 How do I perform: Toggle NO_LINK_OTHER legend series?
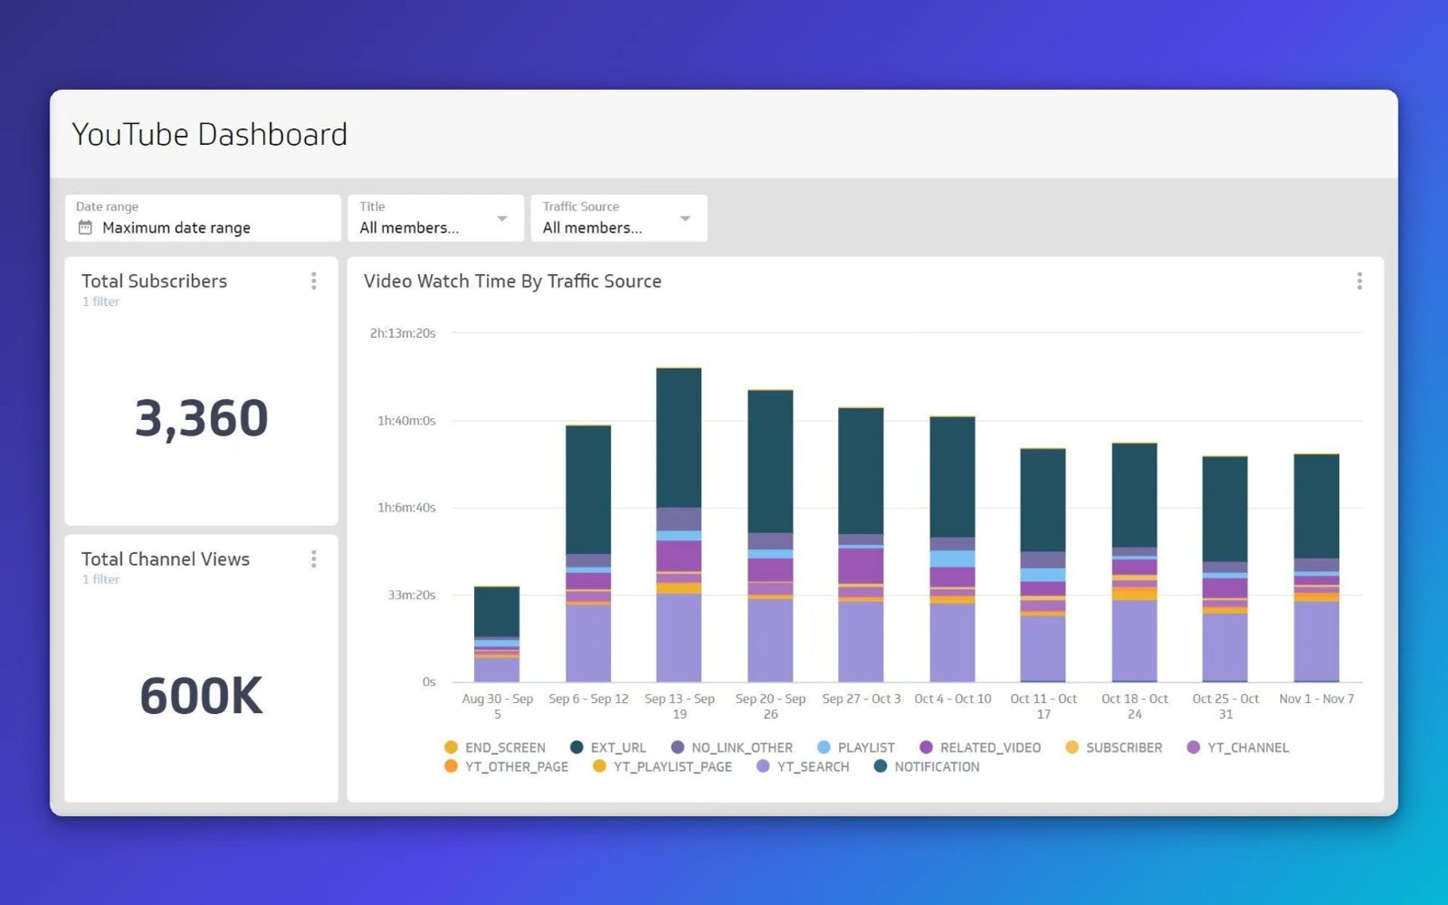[x=732, y=747]
